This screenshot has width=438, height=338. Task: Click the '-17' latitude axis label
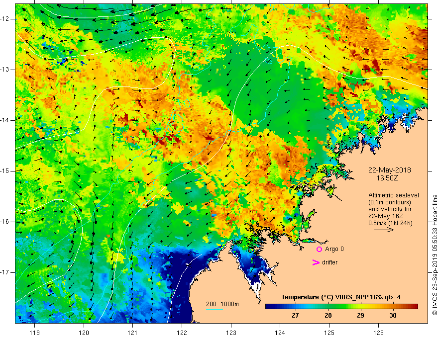coord(5,272)
